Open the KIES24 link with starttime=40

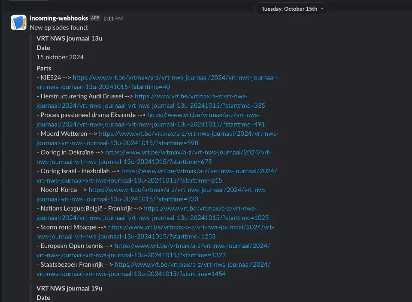tap(157, 82)
